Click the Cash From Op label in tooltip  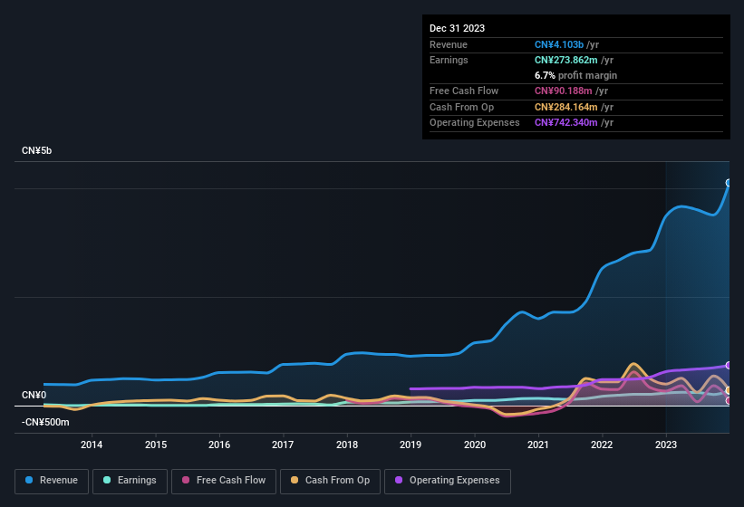click(461, 107)
